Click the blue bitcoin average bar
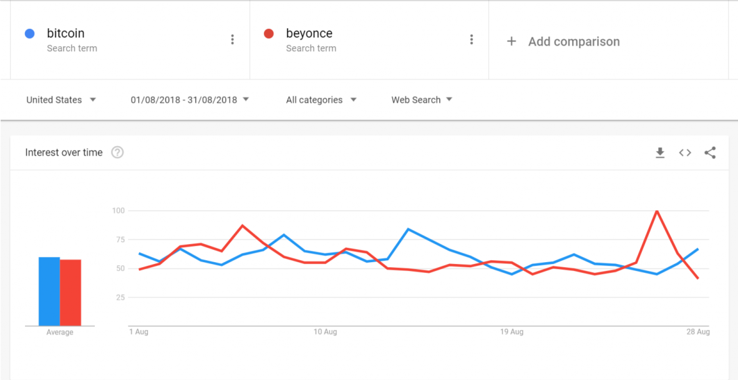Viewport: 738px width, 380px height. [49, 291]
